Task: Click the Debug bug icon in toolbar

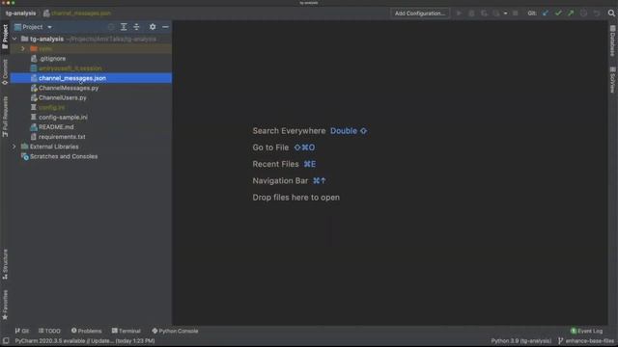Action: pos(471,13)
